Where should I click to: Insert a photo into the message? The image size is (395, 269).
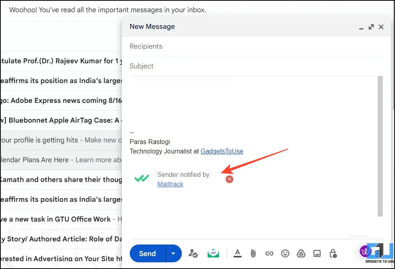[317, 253]
